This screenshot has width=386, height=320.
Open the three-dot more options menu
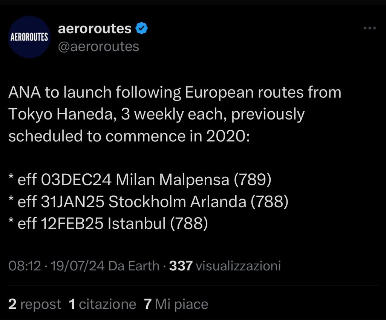pyautogui.click(x=370, y=28)
